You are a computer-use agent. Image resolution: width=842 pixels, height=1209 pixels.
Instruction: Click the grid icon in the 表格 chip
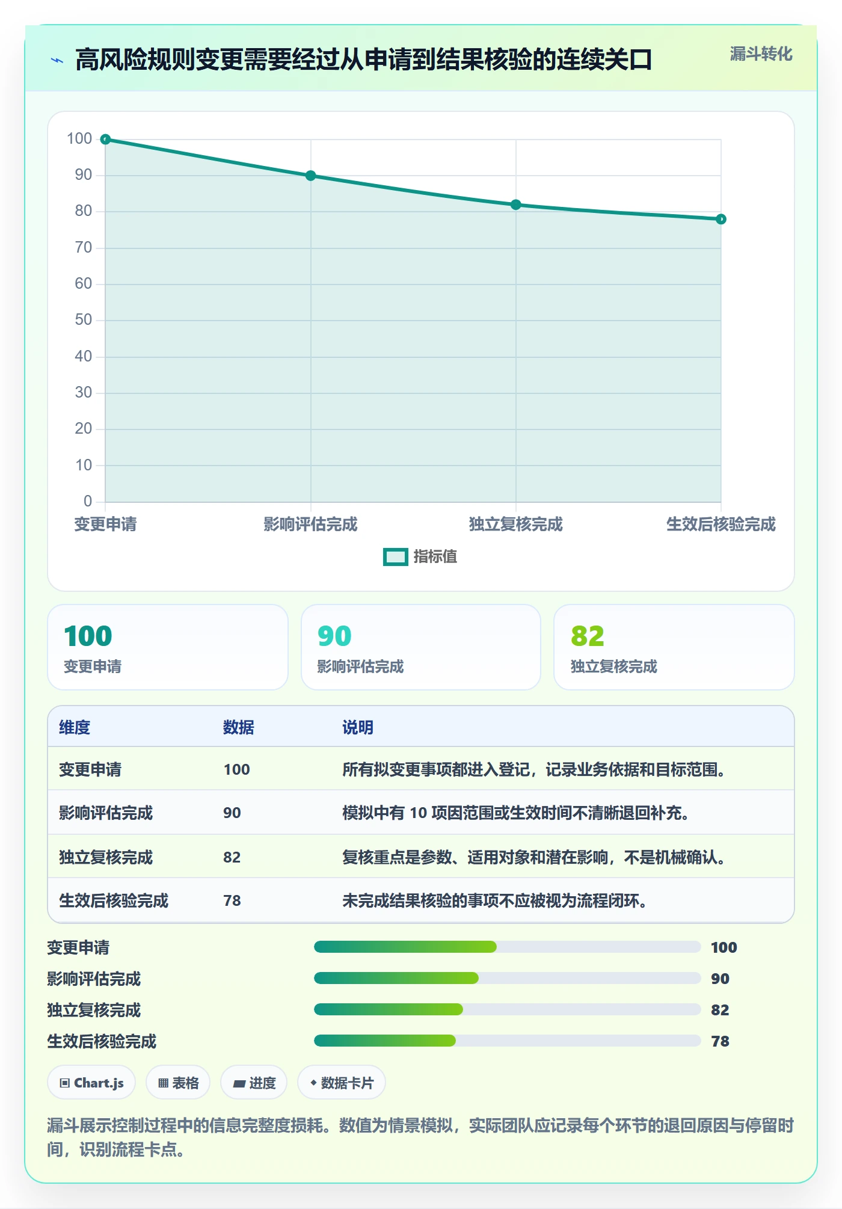[163, 1083]
